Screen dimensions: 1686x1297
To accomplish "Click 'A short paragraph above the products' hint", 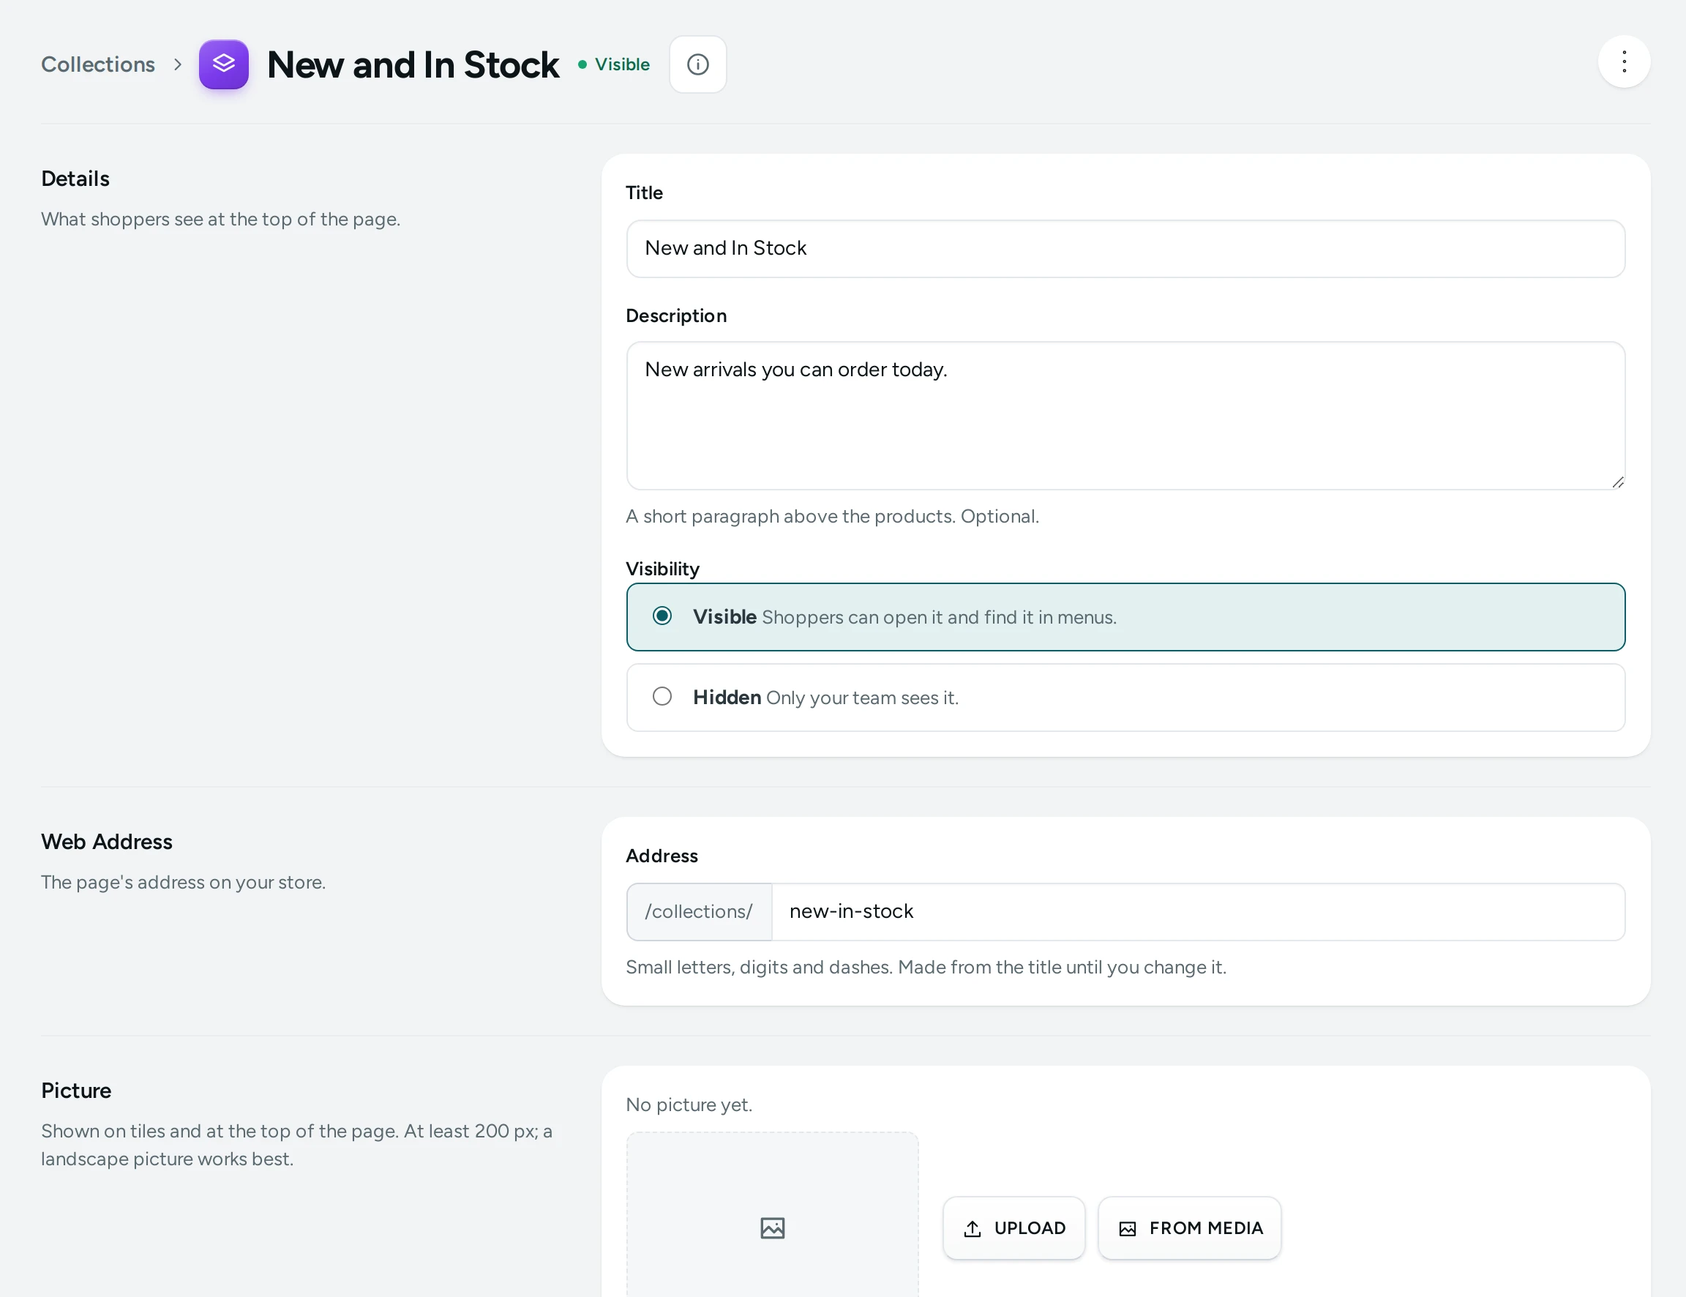I will tap(832, 517).
